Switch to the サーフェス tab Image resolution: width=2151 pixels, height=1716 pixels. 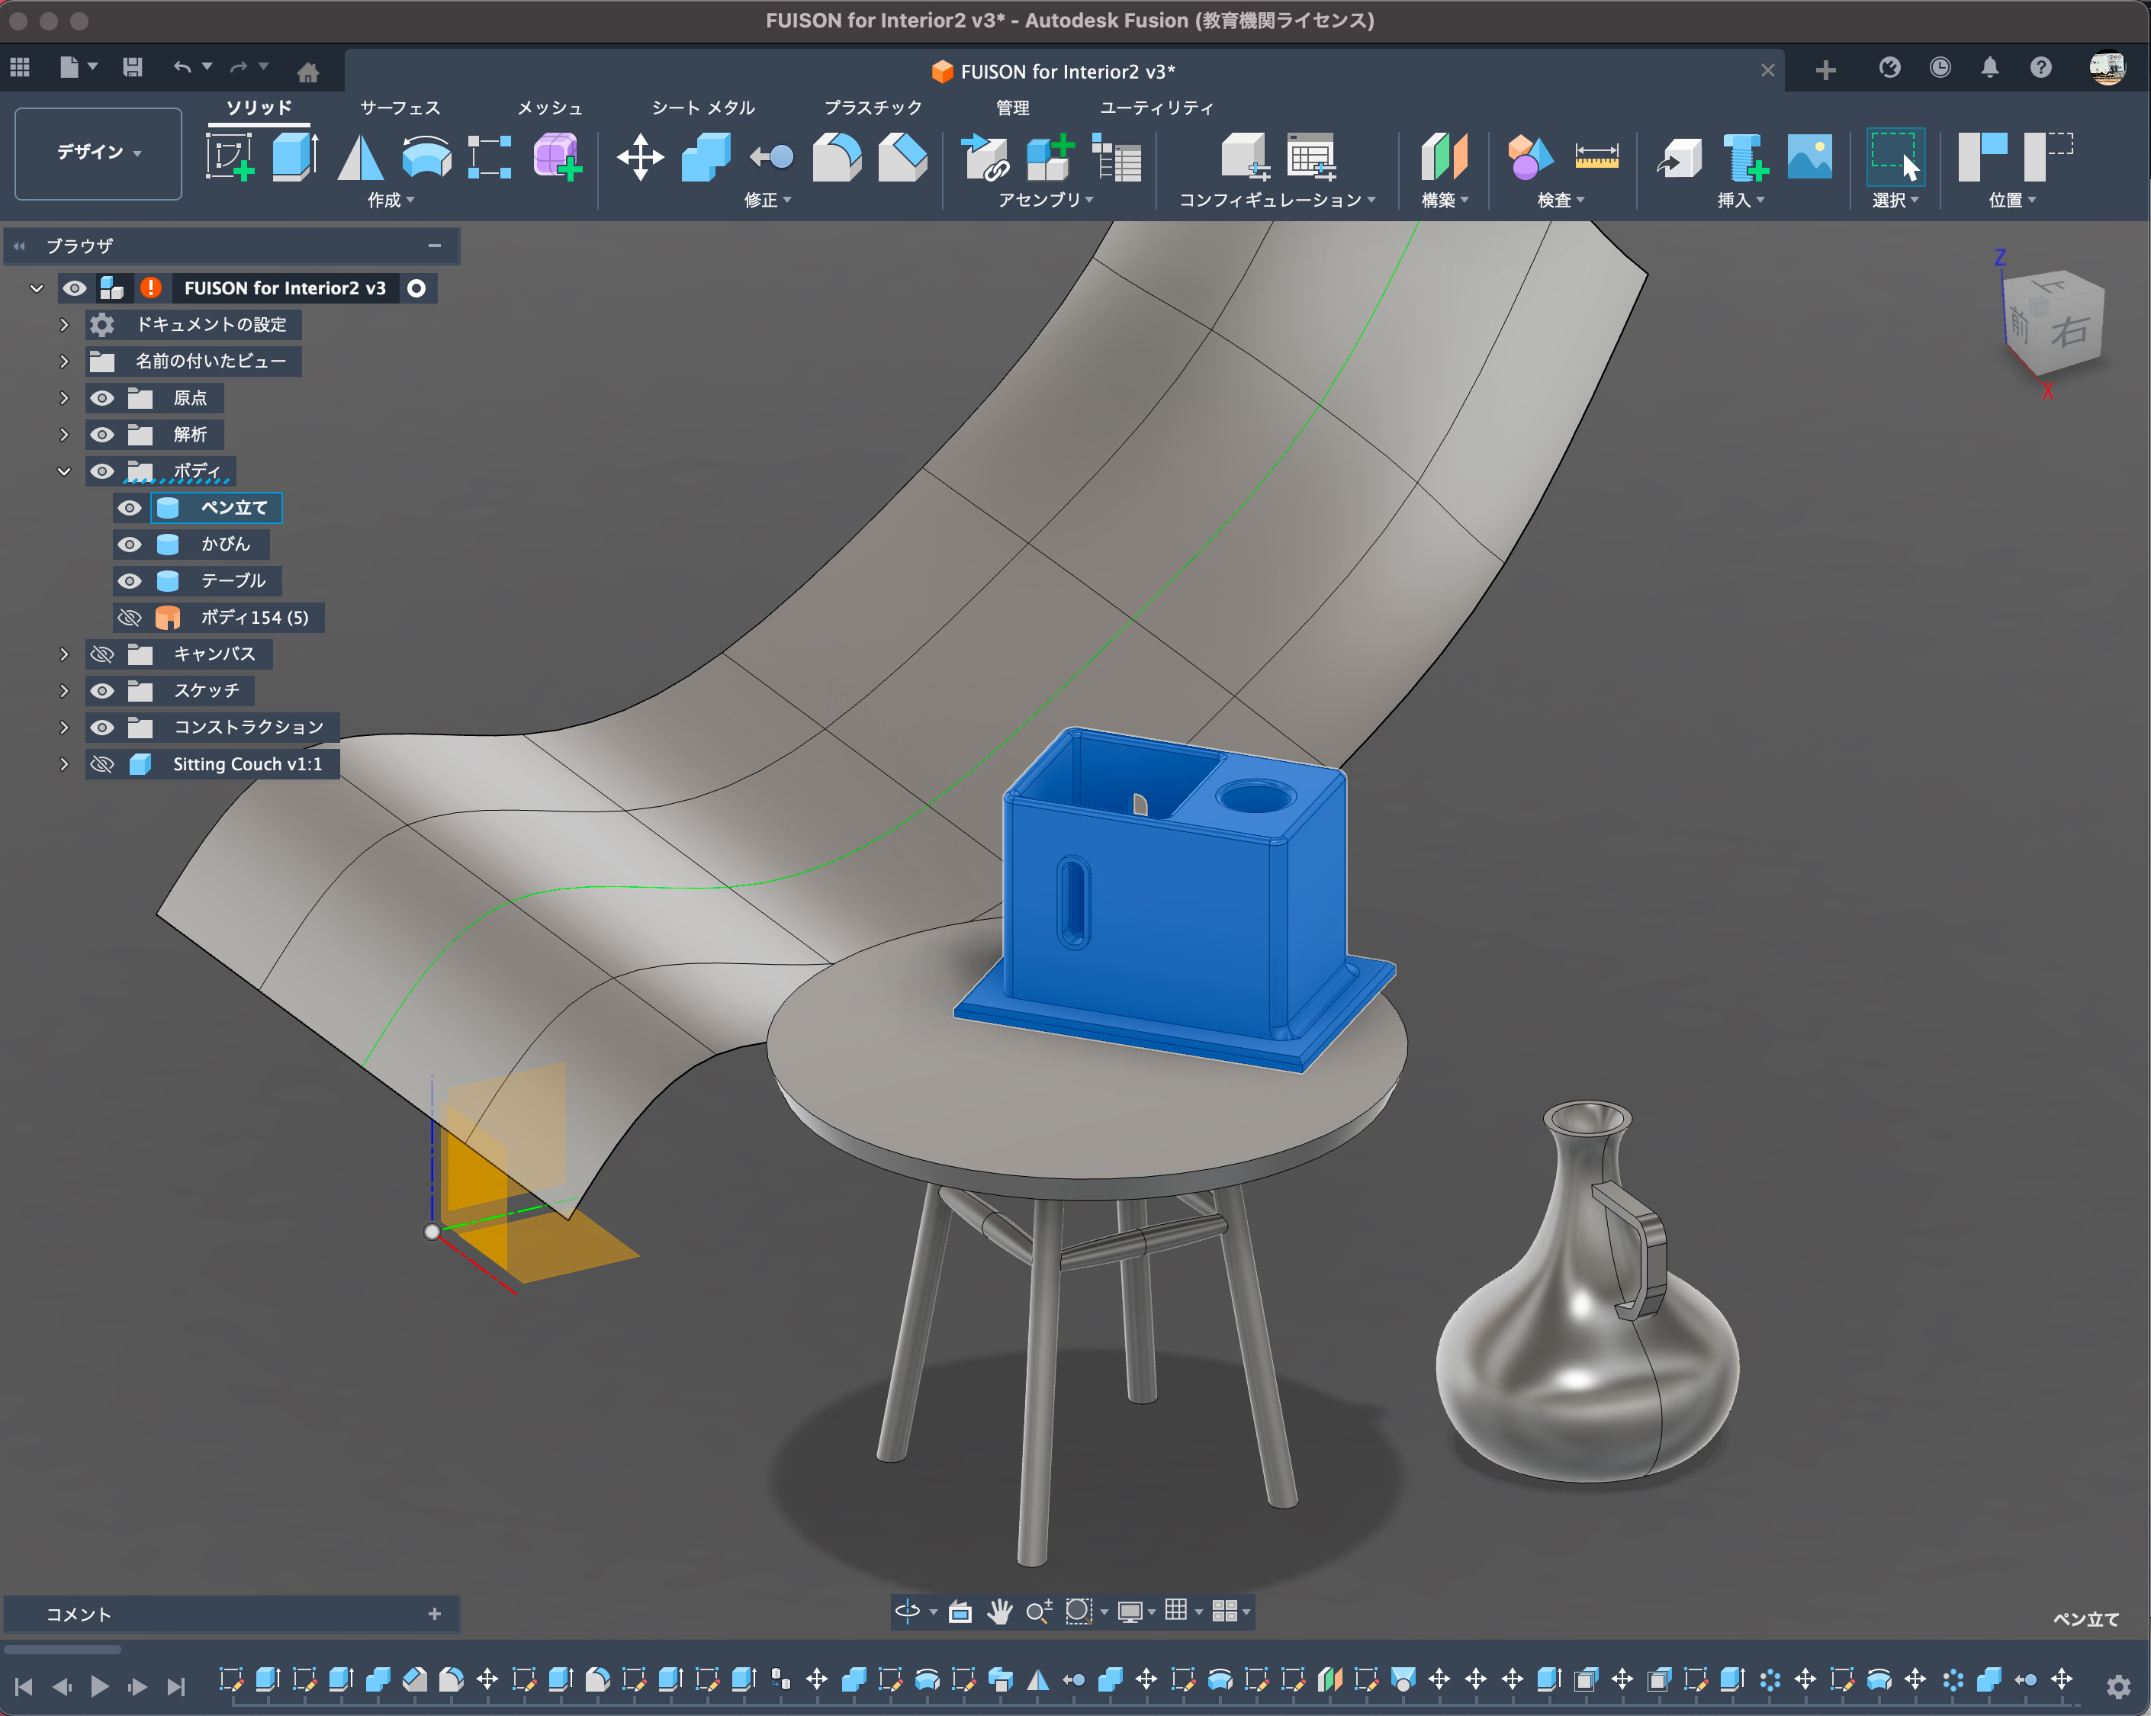pyautogui.click(x=399, y=108)
